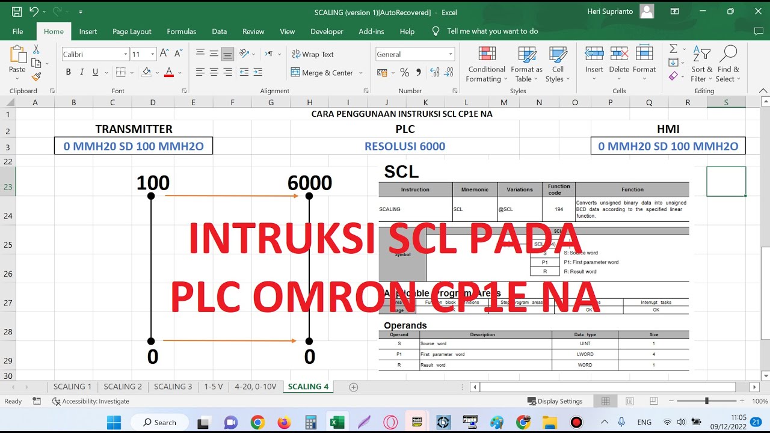The height and width of the screenshot is (433, 770).
Task: Open the Find & Select menu
Action: click(x=728, y=64)
